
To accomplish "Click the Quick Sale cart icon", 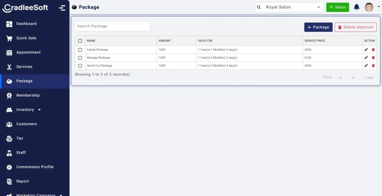I will tap(9, 38).
